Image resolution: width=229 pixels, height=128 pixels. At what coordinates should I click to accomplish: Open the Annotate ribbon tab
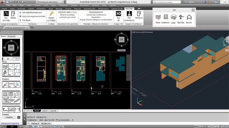[x=21, y=9]
